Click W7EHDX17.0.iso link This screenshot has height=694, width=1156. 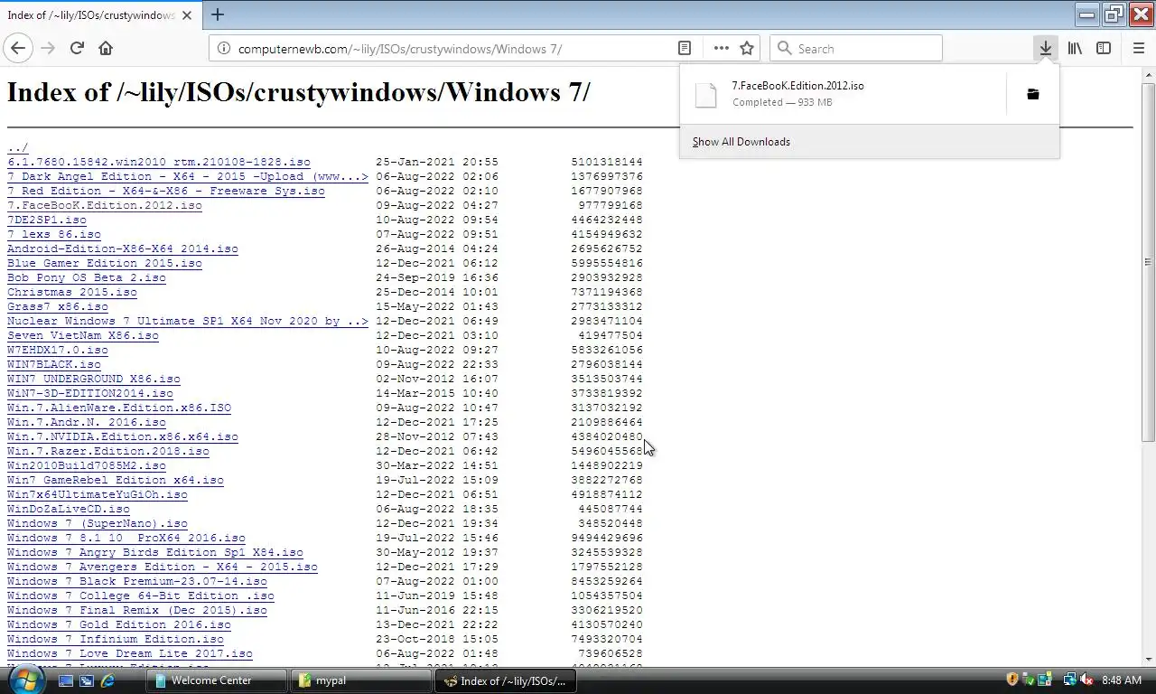click(x=57, y=350)
